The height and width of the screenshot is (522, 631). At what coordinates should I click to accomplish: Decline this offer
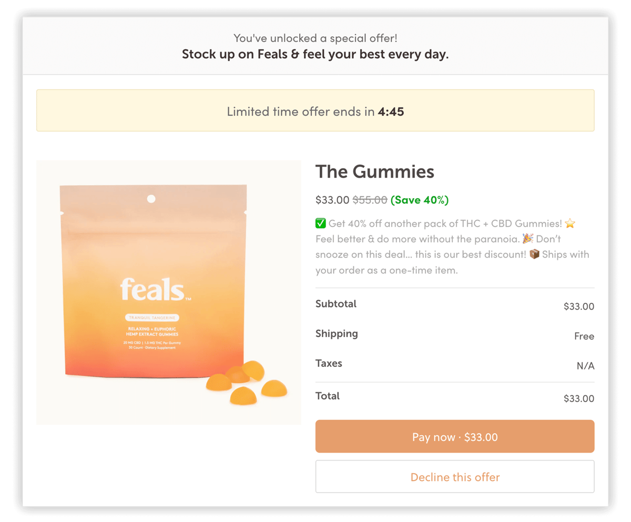tap(455, 477)
